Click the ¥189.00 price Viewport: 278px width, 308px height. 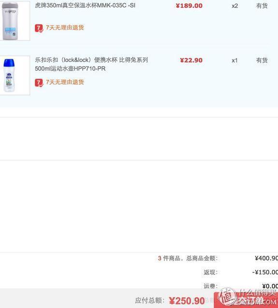(189, 6)
